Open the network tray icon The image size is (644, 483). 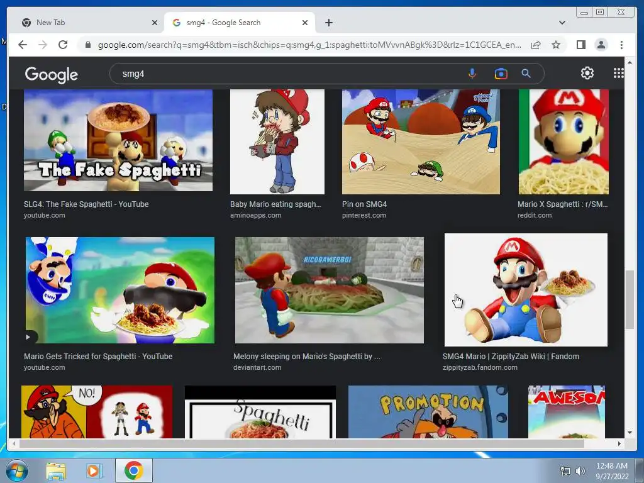(x=565, y=471)
